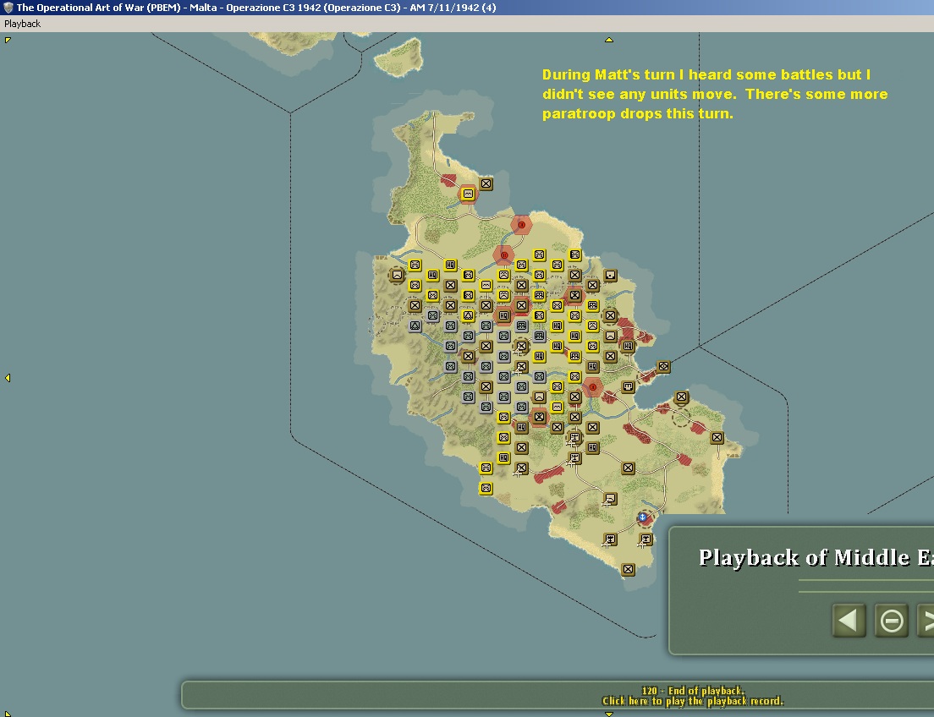Select the black-square white-dot unit on northeast coast
This screenshot has width=934, height=717.
point(610,275)
